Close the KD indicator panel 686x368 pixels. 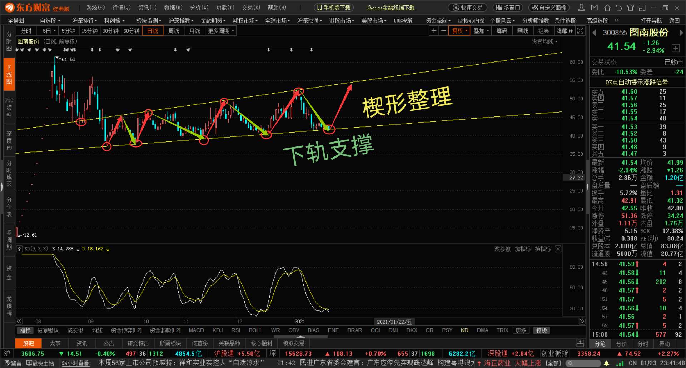tap(558, 249)
